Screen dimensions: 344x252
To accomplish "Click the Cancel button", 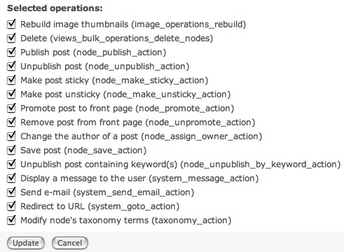I will [x=70, y=243].
